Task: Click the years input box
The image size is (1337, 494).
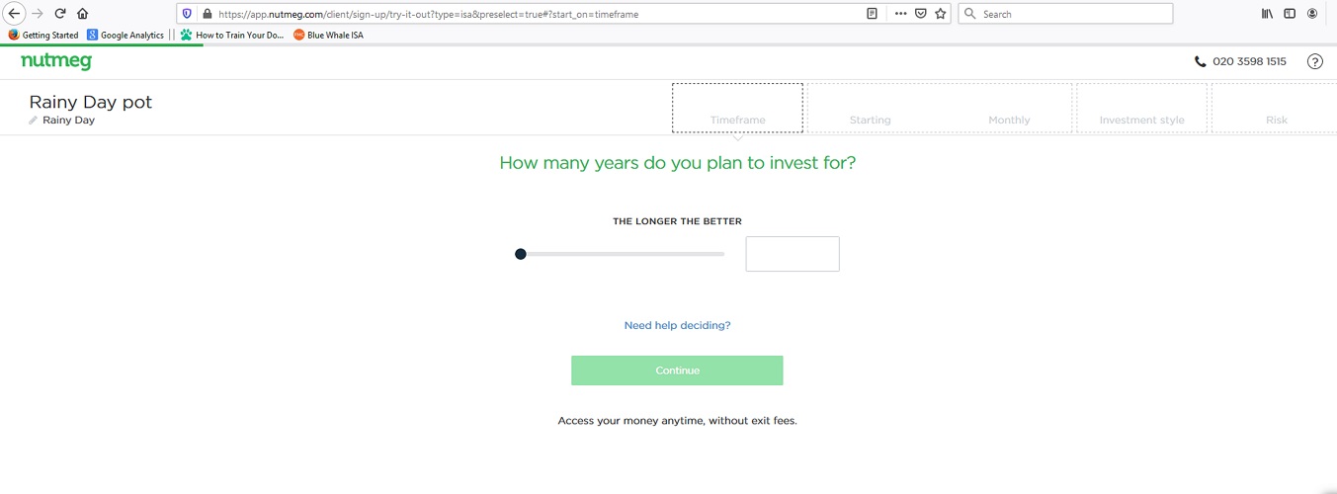Action: (792, 254)
